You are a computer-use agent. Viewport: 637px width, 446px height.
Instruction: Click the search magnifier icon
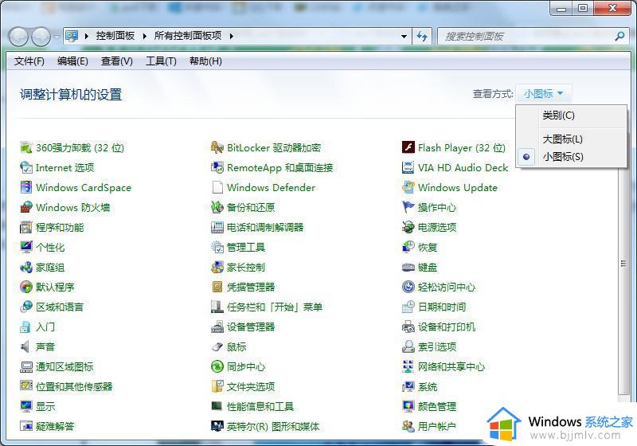point(619,36)
